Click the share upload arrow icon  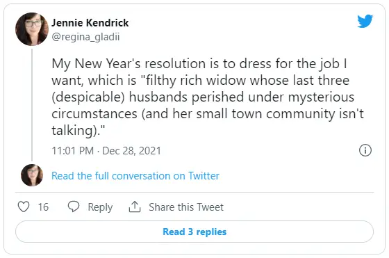point(135,207)
